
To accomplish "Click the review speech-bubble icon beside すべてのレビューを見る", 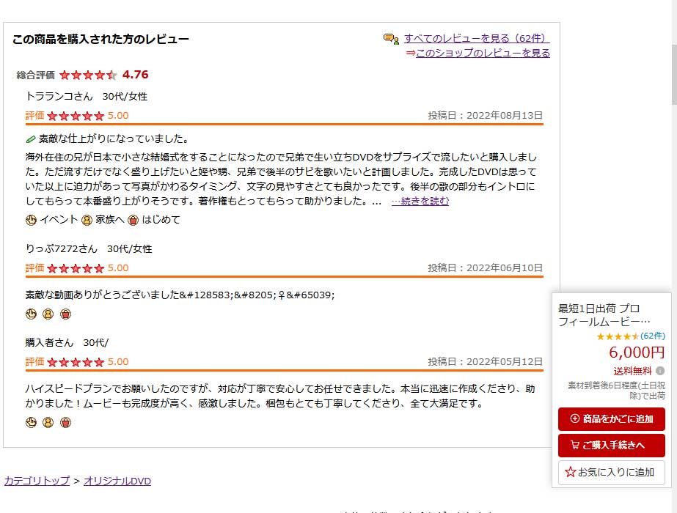I will click(390, 39).
